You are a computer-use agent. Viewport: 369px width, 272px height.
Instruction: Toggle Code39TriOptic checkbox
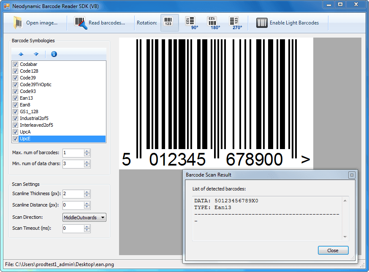(x=16, y=84)
